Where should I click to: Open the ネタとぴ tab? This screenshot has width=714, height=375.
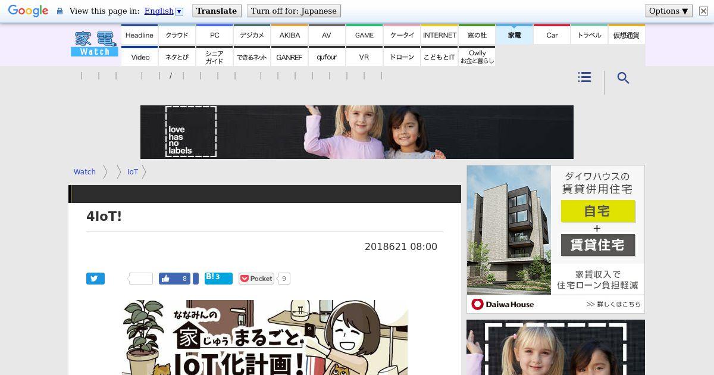pos(177,57)
